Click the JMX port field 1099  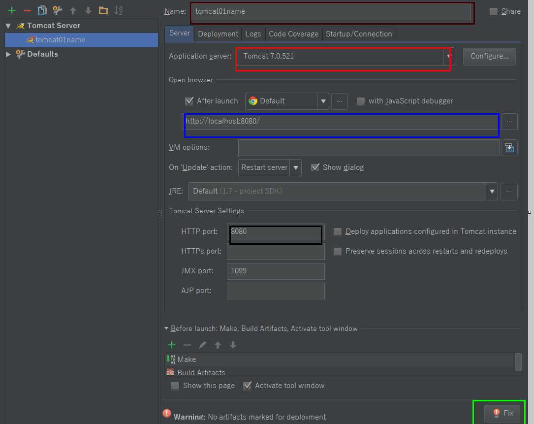point(276,271)
